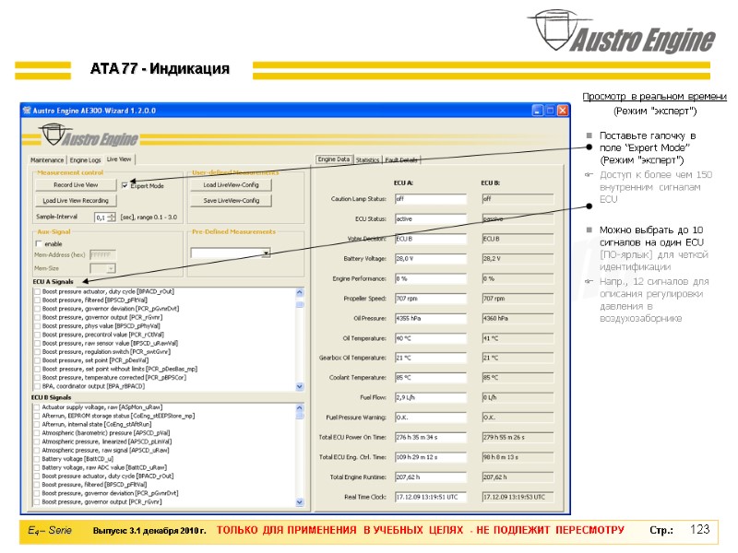
Task: Click ECU A Total Engine Runtime 207,62 h
Action: [x=430, y=477]
